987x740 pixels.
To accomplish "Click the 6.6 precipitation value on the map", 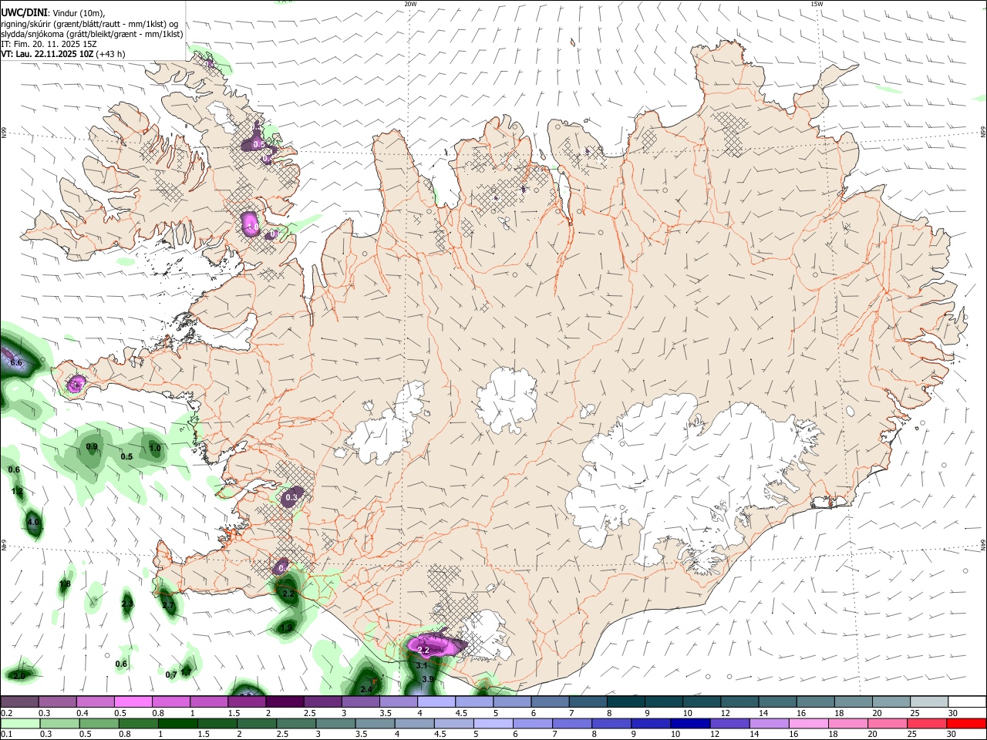I will point(15,362).
